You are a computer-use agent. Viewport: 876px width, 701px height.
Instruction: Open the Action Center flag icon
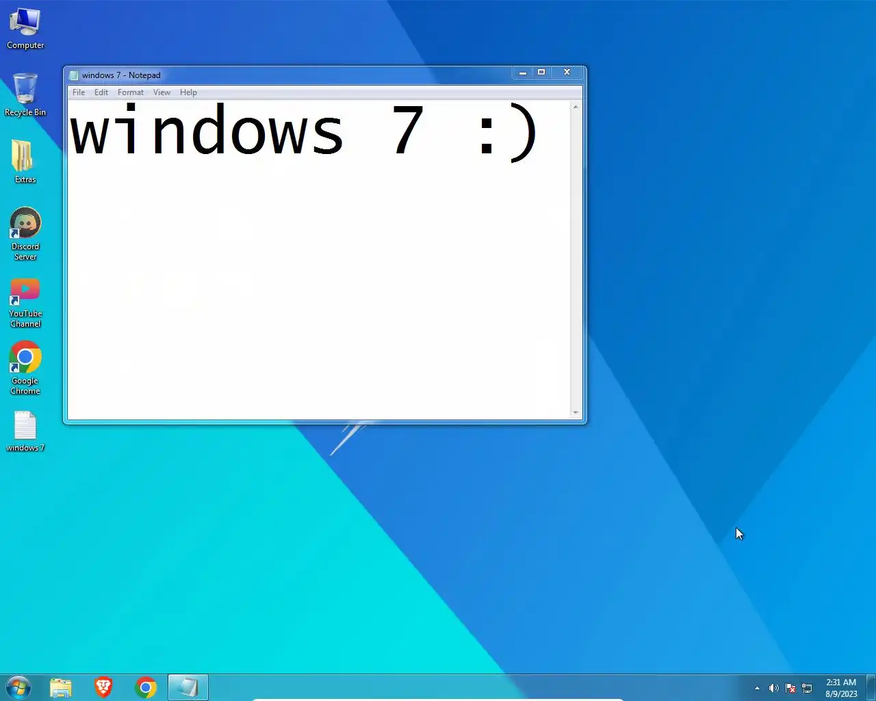tap(790, 688)
